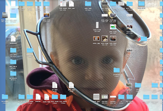
Task: Select the W/IMAGES text document icon
Action: click(13, 38)
